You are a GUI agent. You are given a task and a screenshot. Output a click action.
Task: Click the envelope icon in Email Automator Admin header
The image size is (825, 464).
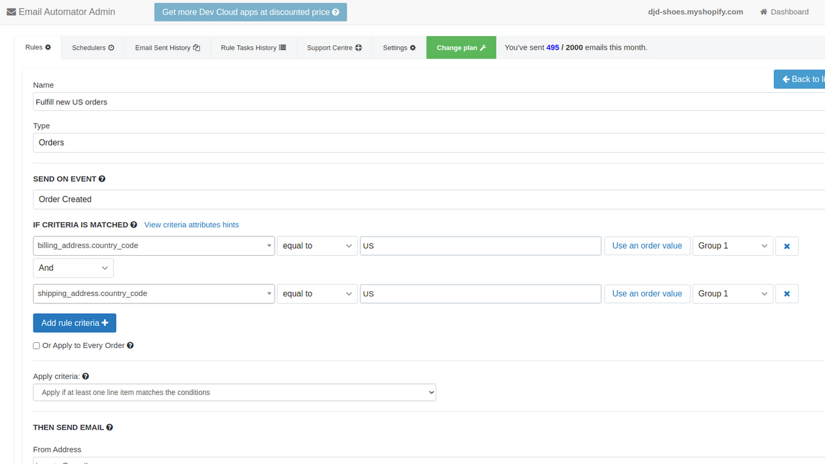[11, 12]
